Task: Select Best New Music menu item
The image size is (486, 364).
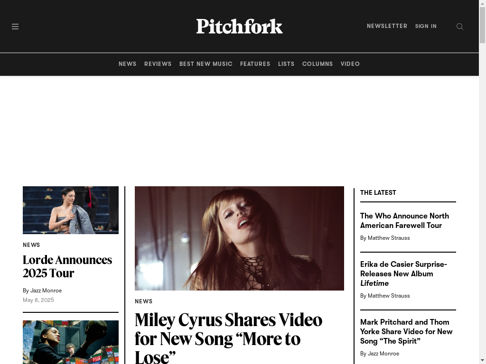Action: 206,64
